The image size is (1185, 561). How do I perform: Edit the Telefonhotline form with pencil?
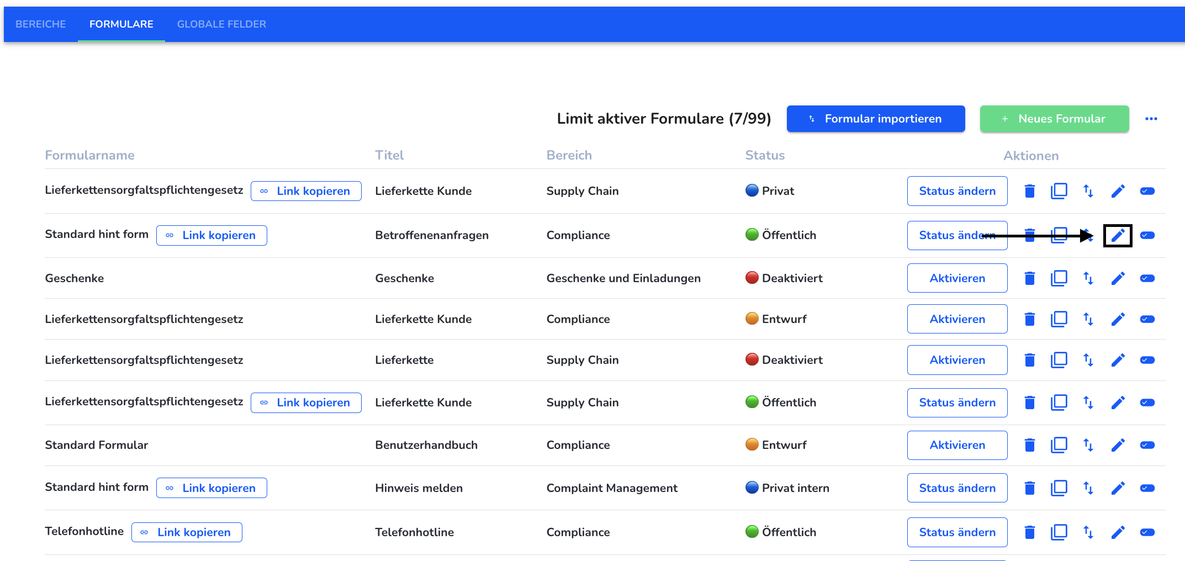point(1118,532)
